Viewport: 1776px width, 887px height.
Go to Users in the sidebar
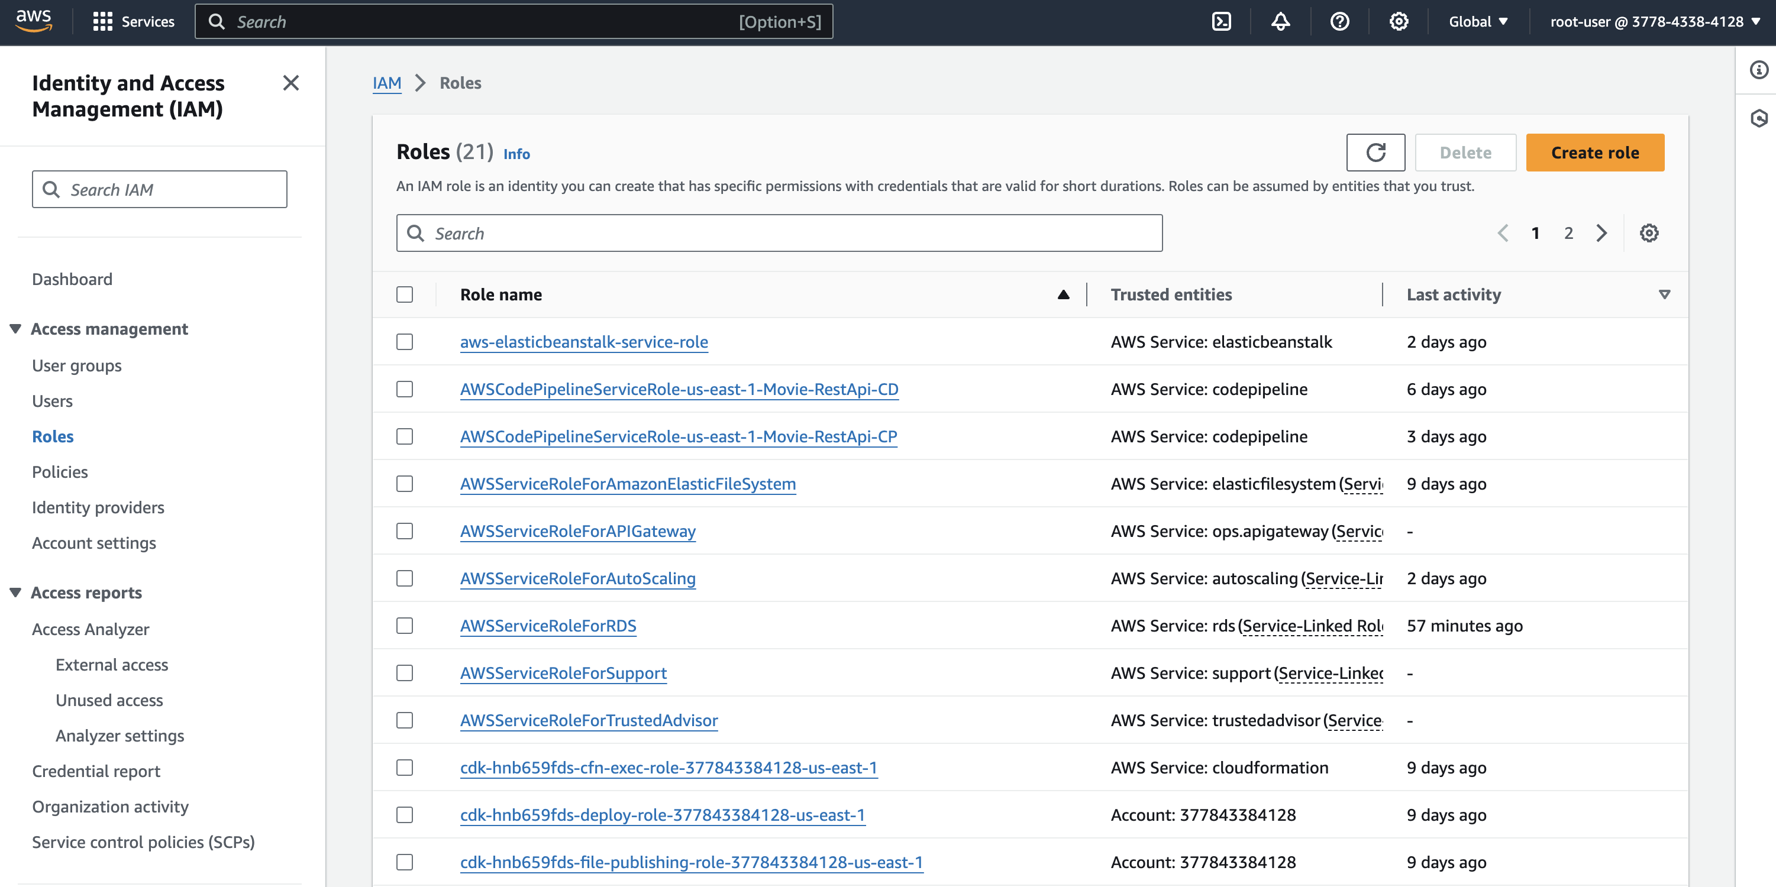[x=53, y=401]
